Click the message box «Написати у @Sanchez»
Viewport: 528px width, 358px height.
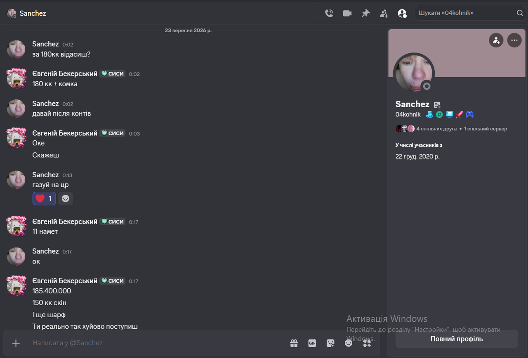click(157, 343)
